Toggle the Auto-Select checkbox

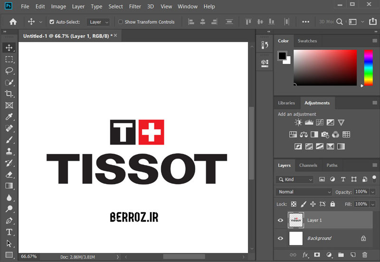pyautogui.click(x=52, y=22)
